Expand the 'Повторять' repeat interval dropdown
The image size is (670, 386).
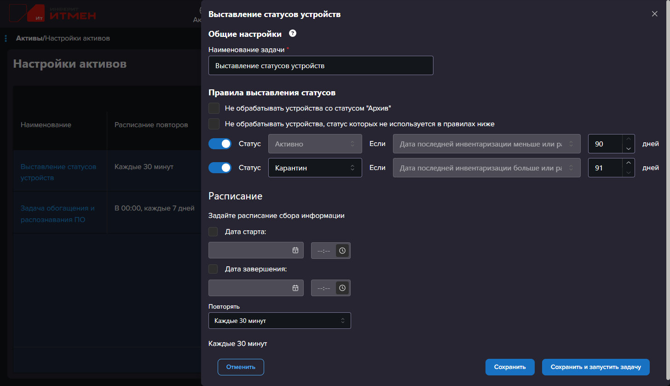[x=279, y=321]
